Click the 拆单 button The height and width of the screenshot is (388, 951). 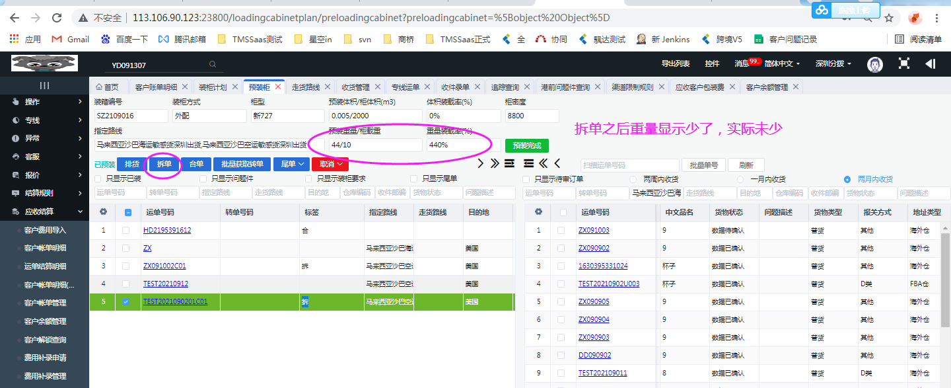coord(164,164)
